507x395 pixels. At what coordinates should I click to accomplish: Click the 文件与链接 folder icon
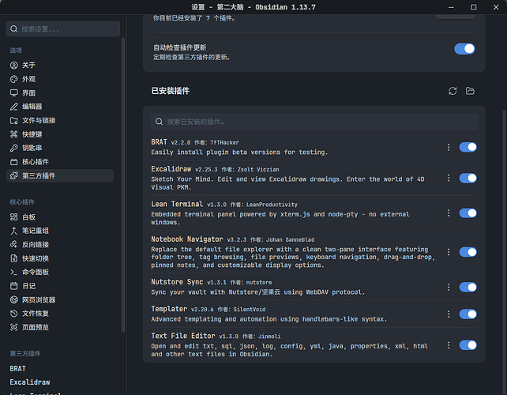(x=14, y=121)
